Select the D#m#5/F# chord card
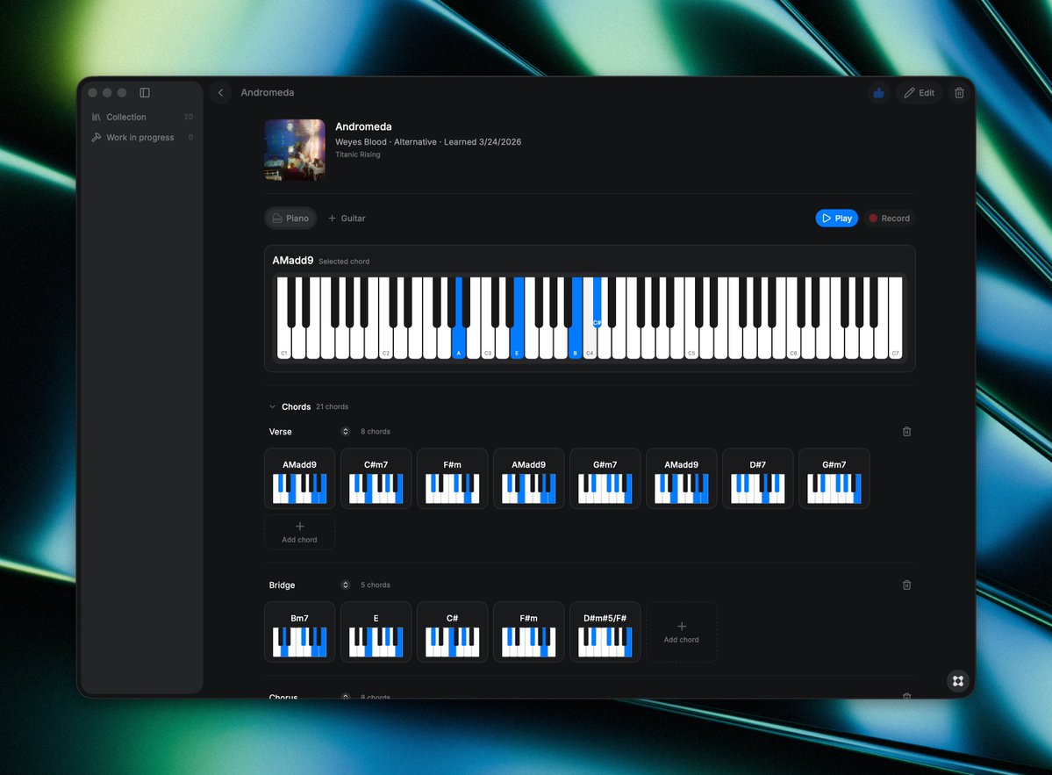1052x775 pixels. tap(605, 632)
